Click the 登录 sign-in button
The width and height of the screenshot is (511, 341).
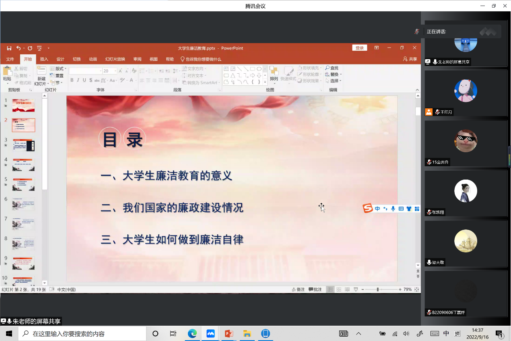pyautogui.click(x=359, y=48)
